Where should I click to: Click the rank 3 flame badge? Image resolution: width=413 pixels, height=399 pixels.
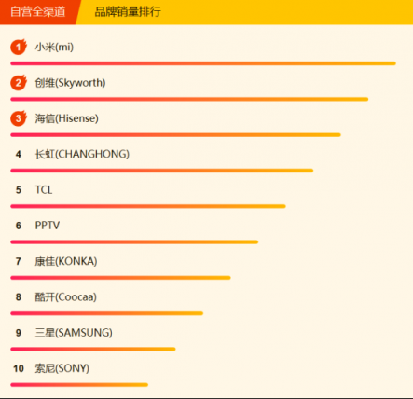coord(19,118)
